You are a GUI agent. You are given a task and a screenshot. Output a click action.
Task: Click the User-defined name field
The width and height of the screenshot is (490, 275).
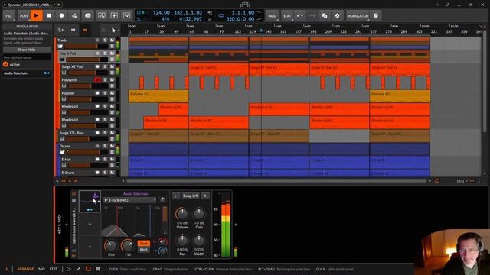pos(27,58)
